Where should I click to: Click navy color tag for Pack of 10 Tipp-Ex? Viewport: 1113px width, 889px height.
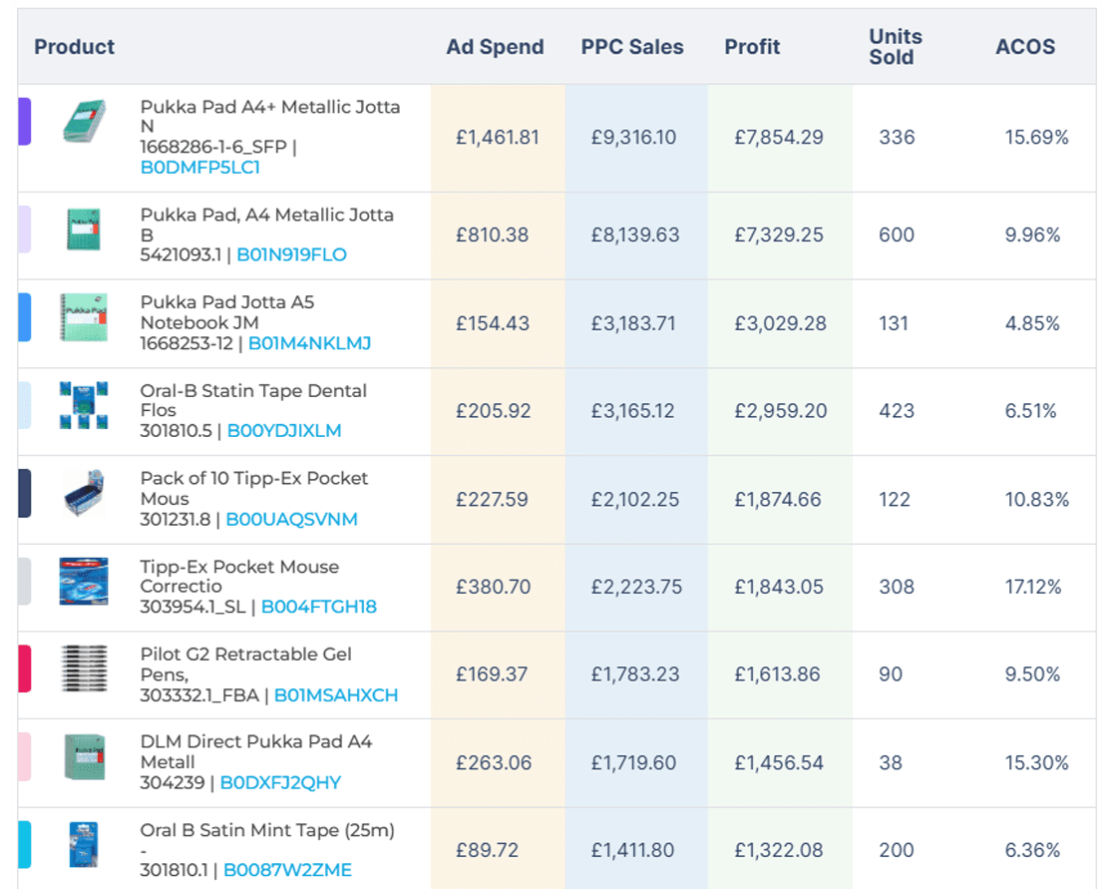coord(24,494)
